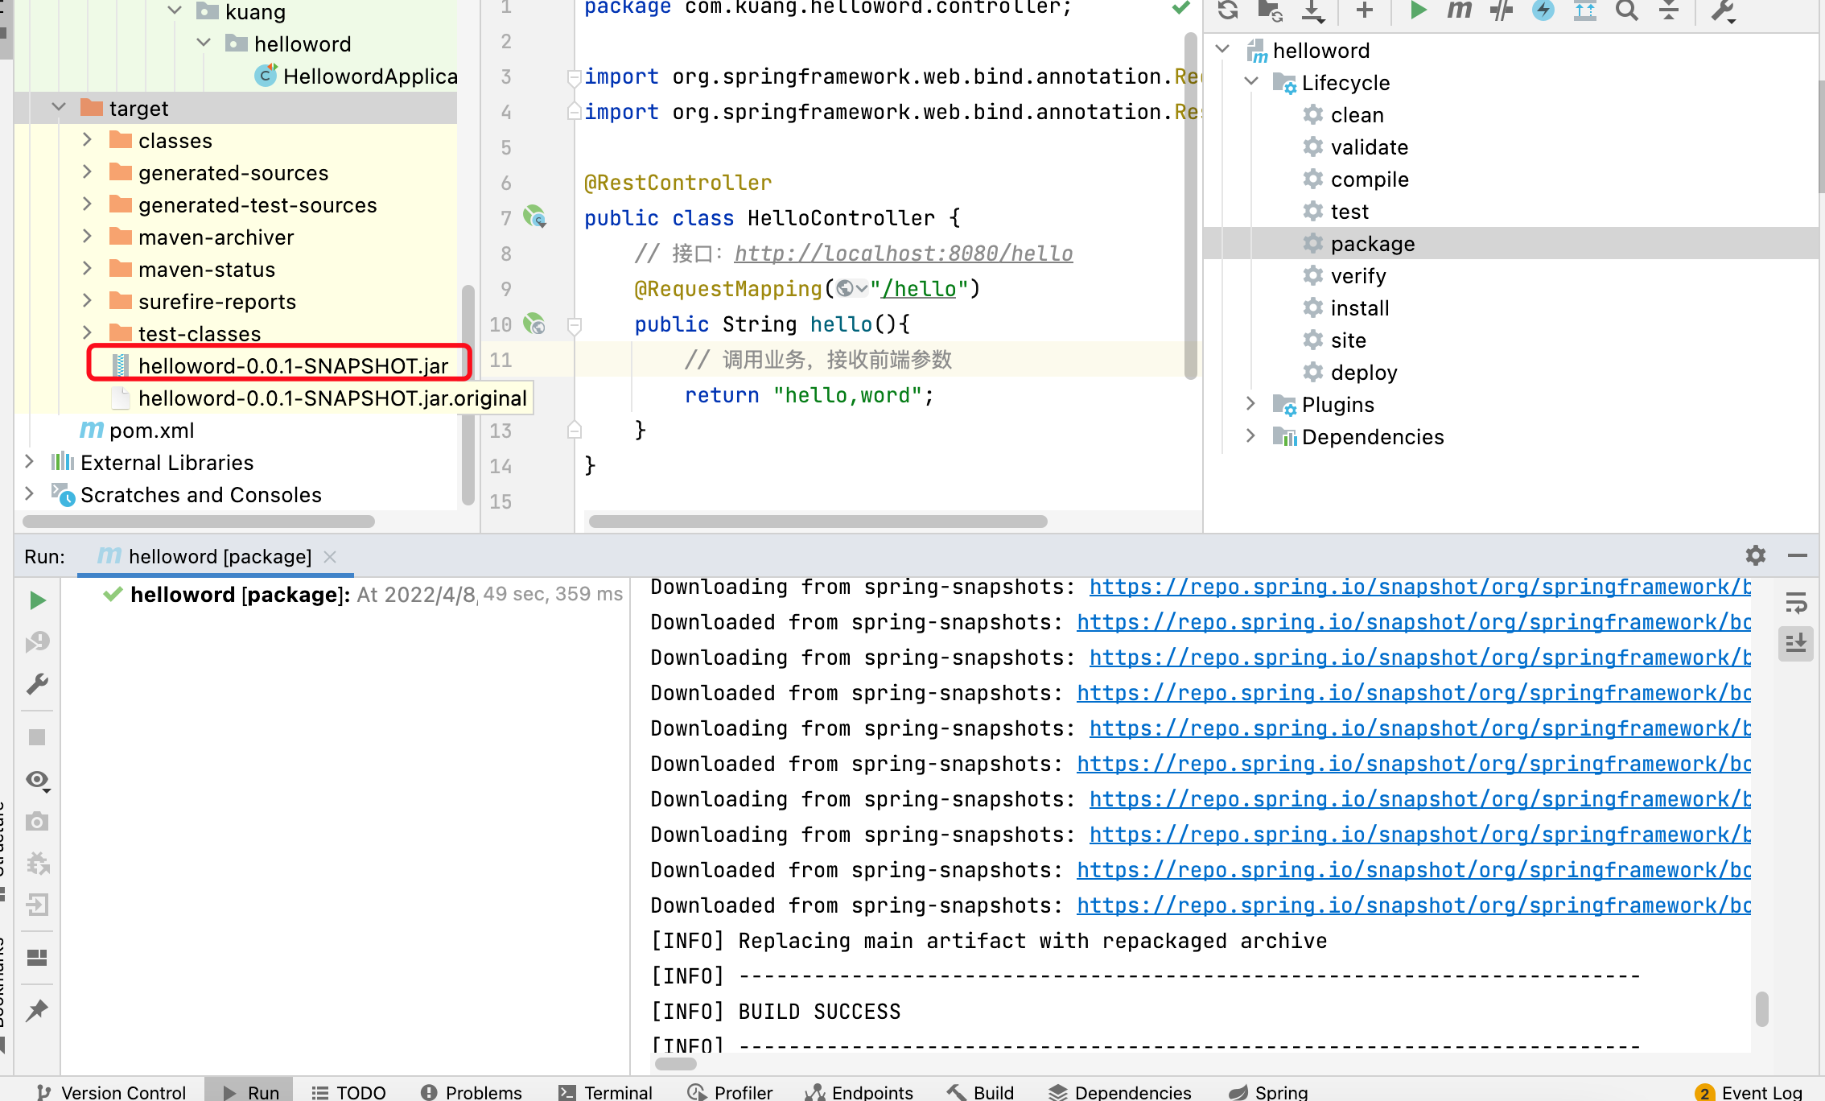Screen dimensions: 1825x1101
Task: Click Scroll to End icon in console
Action: point(1795,643)
